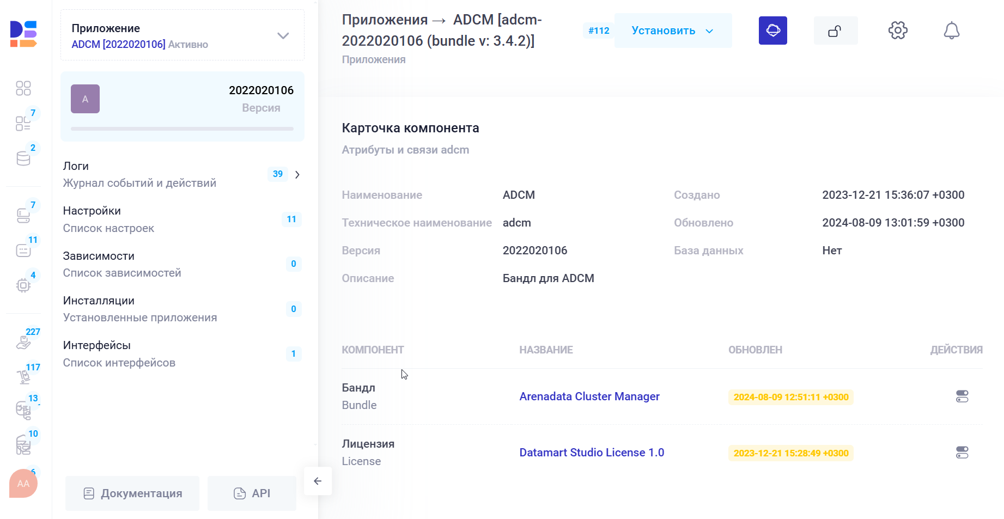Open the Документация button
Screen dimensions: 1004x519
click(x=132, y=493)
